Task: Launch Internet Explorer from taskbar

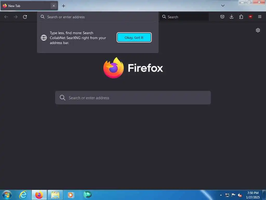Action: pos(23,195)
